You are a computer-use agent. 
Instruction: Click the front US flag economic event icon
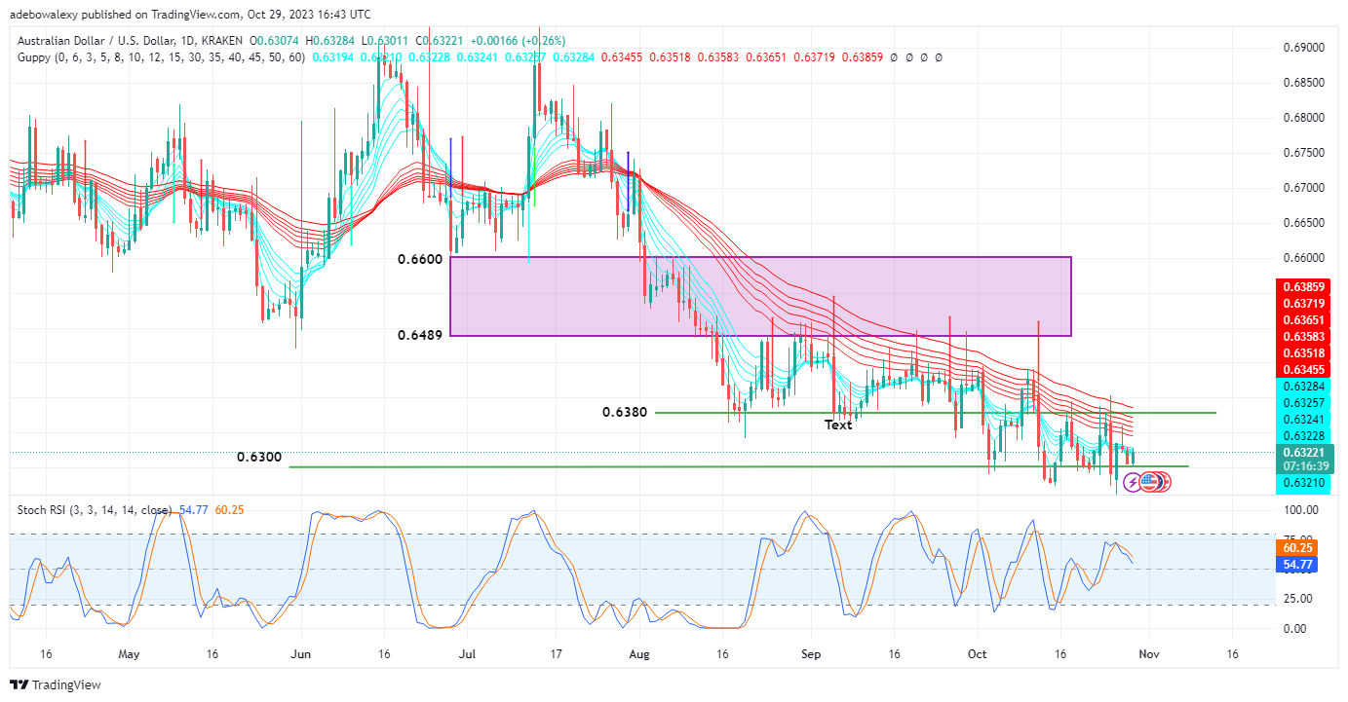1148,481
